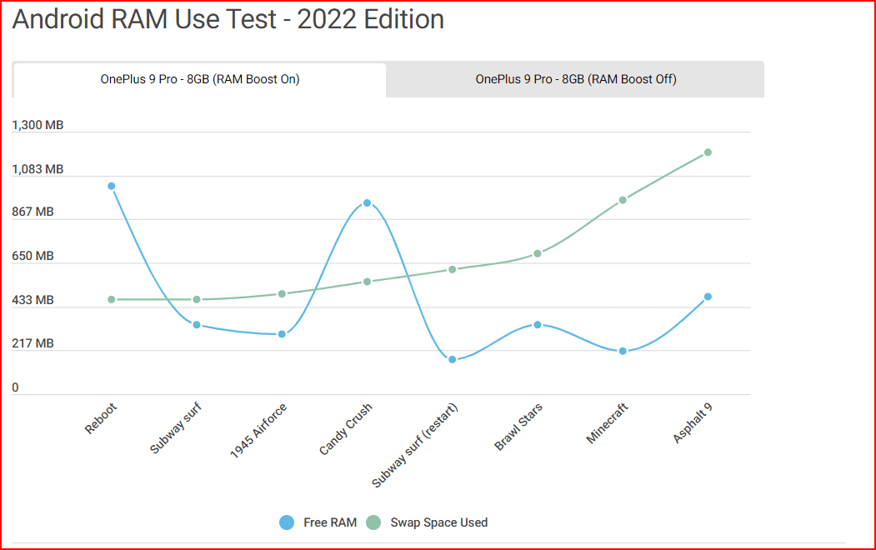Click Free RAM point at Brawl Stars
This screenshot has width=876, height=550.
(538, 324)
